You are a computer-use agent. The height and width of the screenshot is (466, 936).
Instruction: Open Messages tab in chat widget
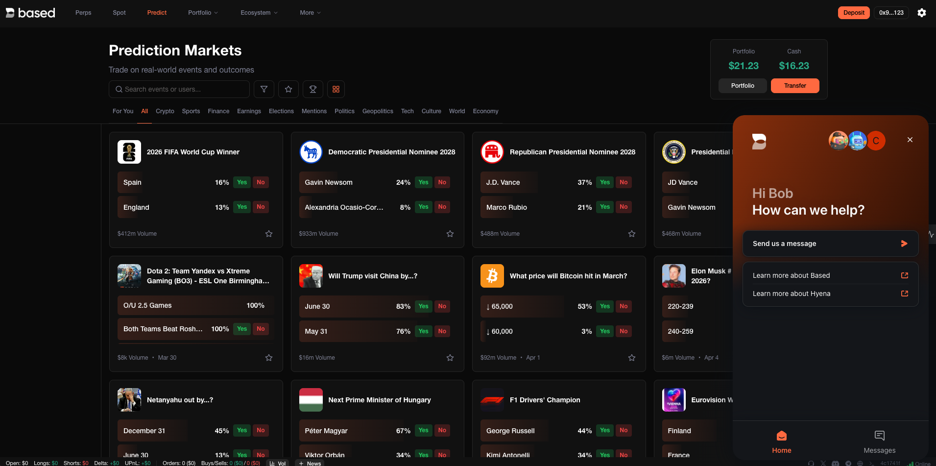(x=879, y=442)
